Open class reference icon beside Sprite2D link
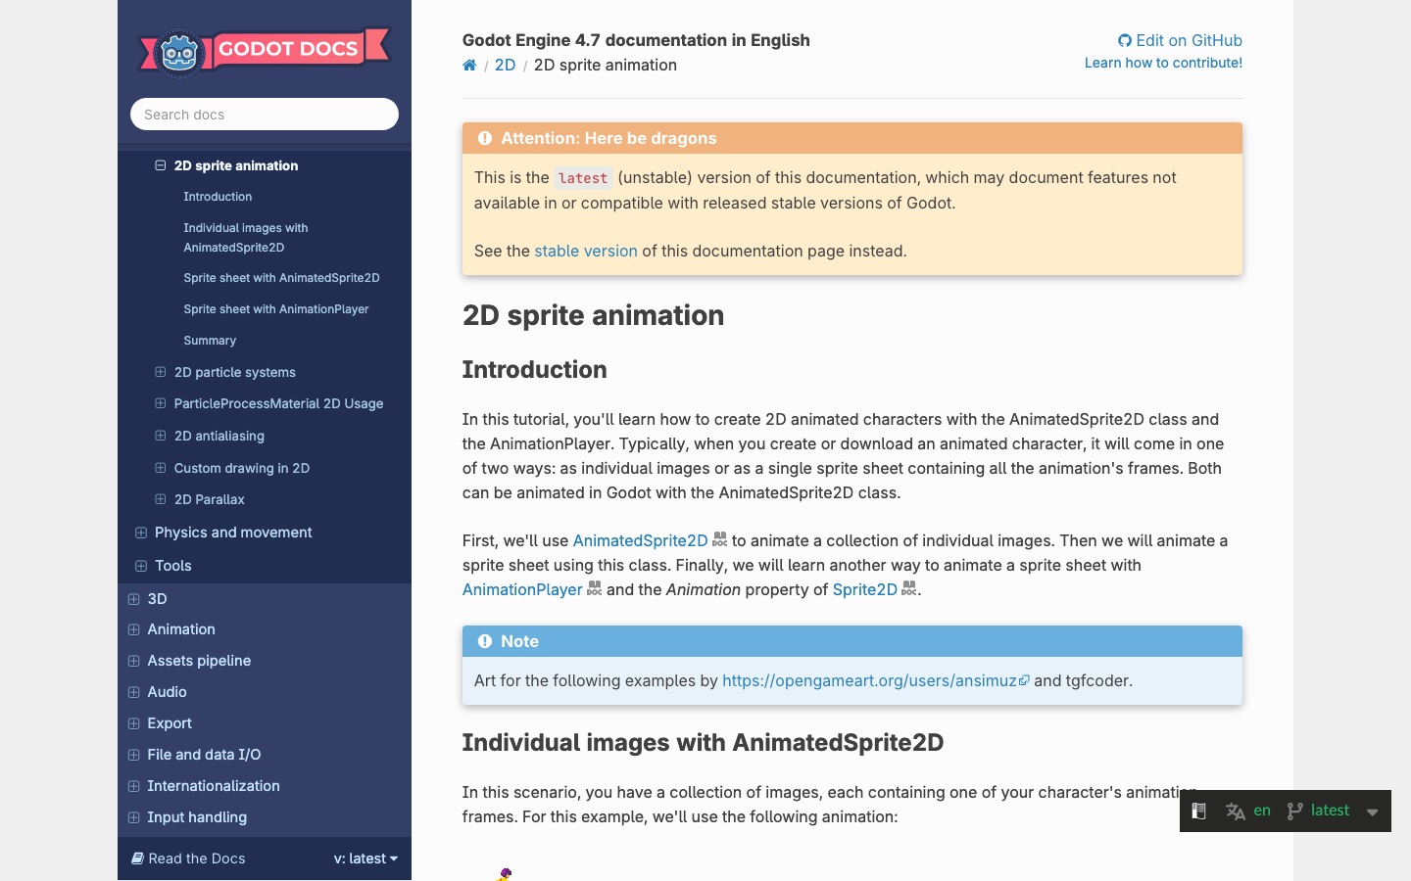Screen dimensions: 1411x881 tap(908, 588)
